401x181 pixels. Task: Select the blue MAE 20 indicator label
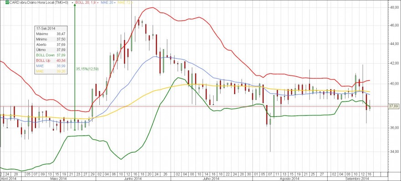(x=107, y=2)
